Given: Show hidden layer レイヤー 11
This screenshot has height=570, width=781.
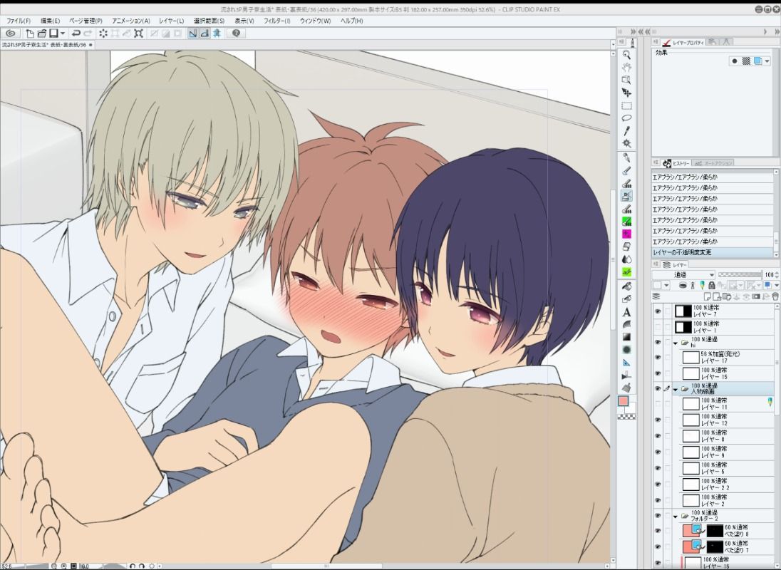Looking at the screenshot, I should pyautogui.click(x=658, y=404).
